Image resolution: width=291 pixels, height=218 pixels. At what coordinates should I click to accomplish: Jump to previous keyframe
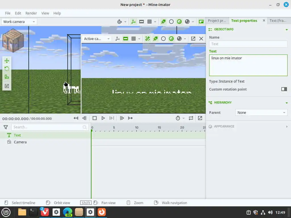click(76, 118)
